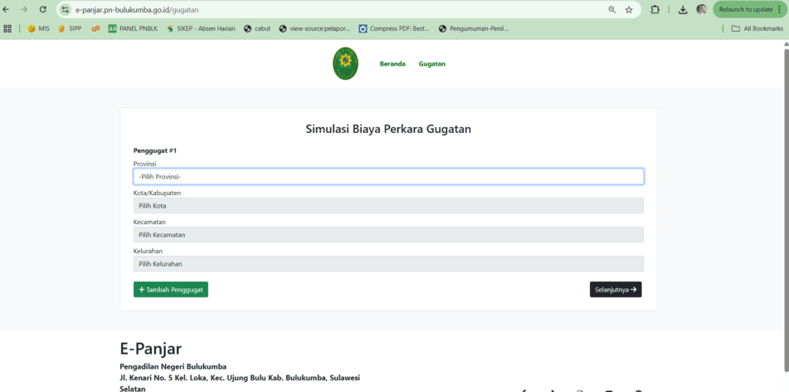
Task: Click the address bar URL field
Action: click(x=332, y=9)
